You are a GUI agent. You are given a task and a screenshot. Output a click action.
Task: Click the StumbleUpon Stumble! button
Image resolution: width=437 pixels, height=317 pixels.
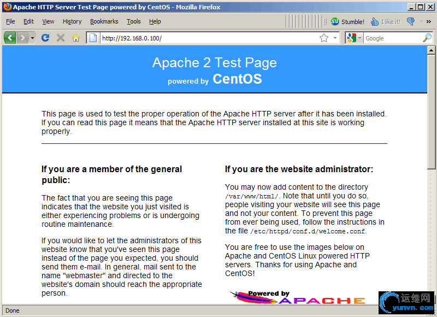click(x=347, y=21)
